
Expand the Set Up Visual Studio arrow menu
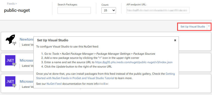pos(209,26)
